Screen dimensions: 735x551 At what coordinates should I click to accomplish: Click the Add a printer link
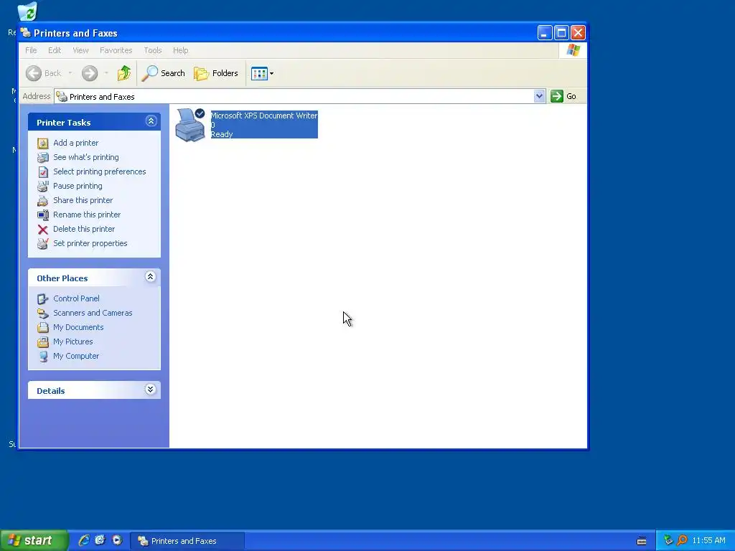pos(76,143)
